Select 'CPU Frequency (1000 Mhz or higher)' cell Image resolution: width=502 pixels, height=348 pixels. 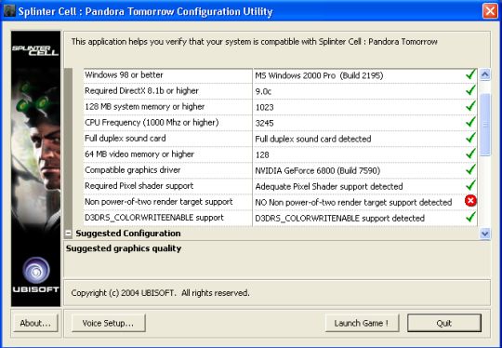click(x=168, y=123)
